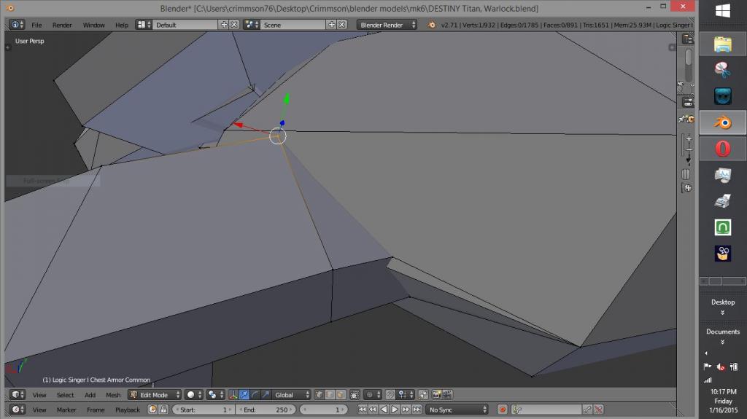Viewport: 747px width, 419px height.
Task: Open the 3D View editor type selector
Action: click(x=18, y=395)
